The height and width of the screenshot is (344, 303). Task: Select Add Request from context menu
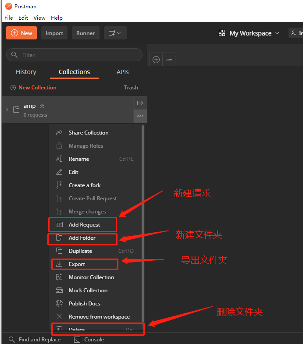(x=84, y=224)
